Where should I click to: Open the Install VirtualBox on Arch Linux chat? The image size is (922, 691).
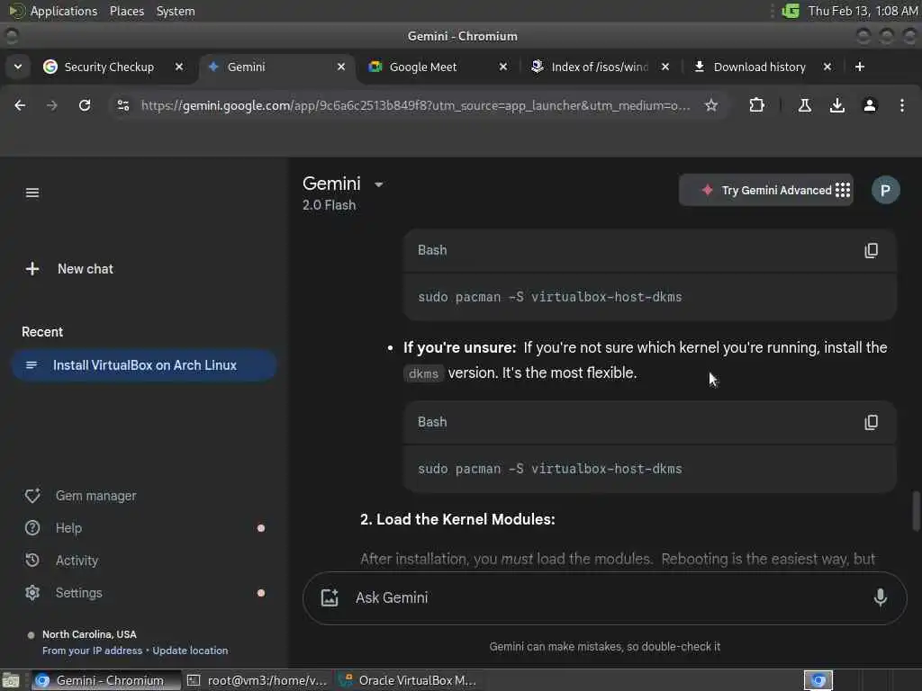coord(144,365)
